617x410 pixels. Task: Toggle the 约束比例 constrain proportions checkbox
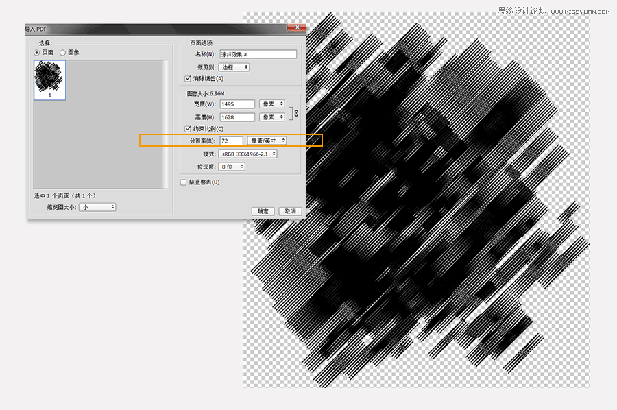click(x=188, y=129)
